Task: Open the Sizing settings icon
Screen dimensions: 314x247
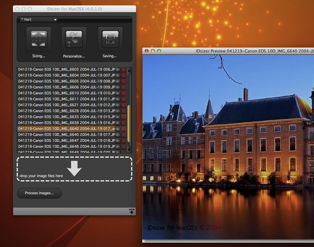Action: (39, 39)
